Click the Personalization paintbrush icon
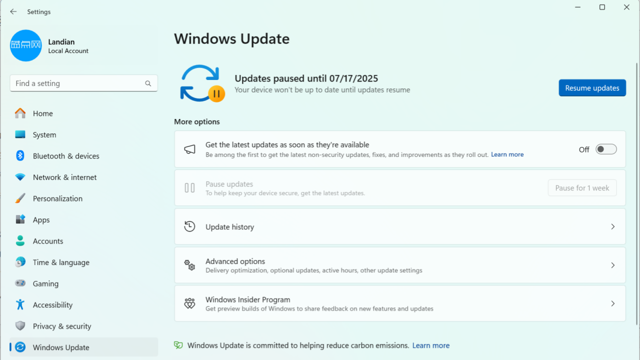Screen dimensions: 640x360 click(x=20, y=198)
